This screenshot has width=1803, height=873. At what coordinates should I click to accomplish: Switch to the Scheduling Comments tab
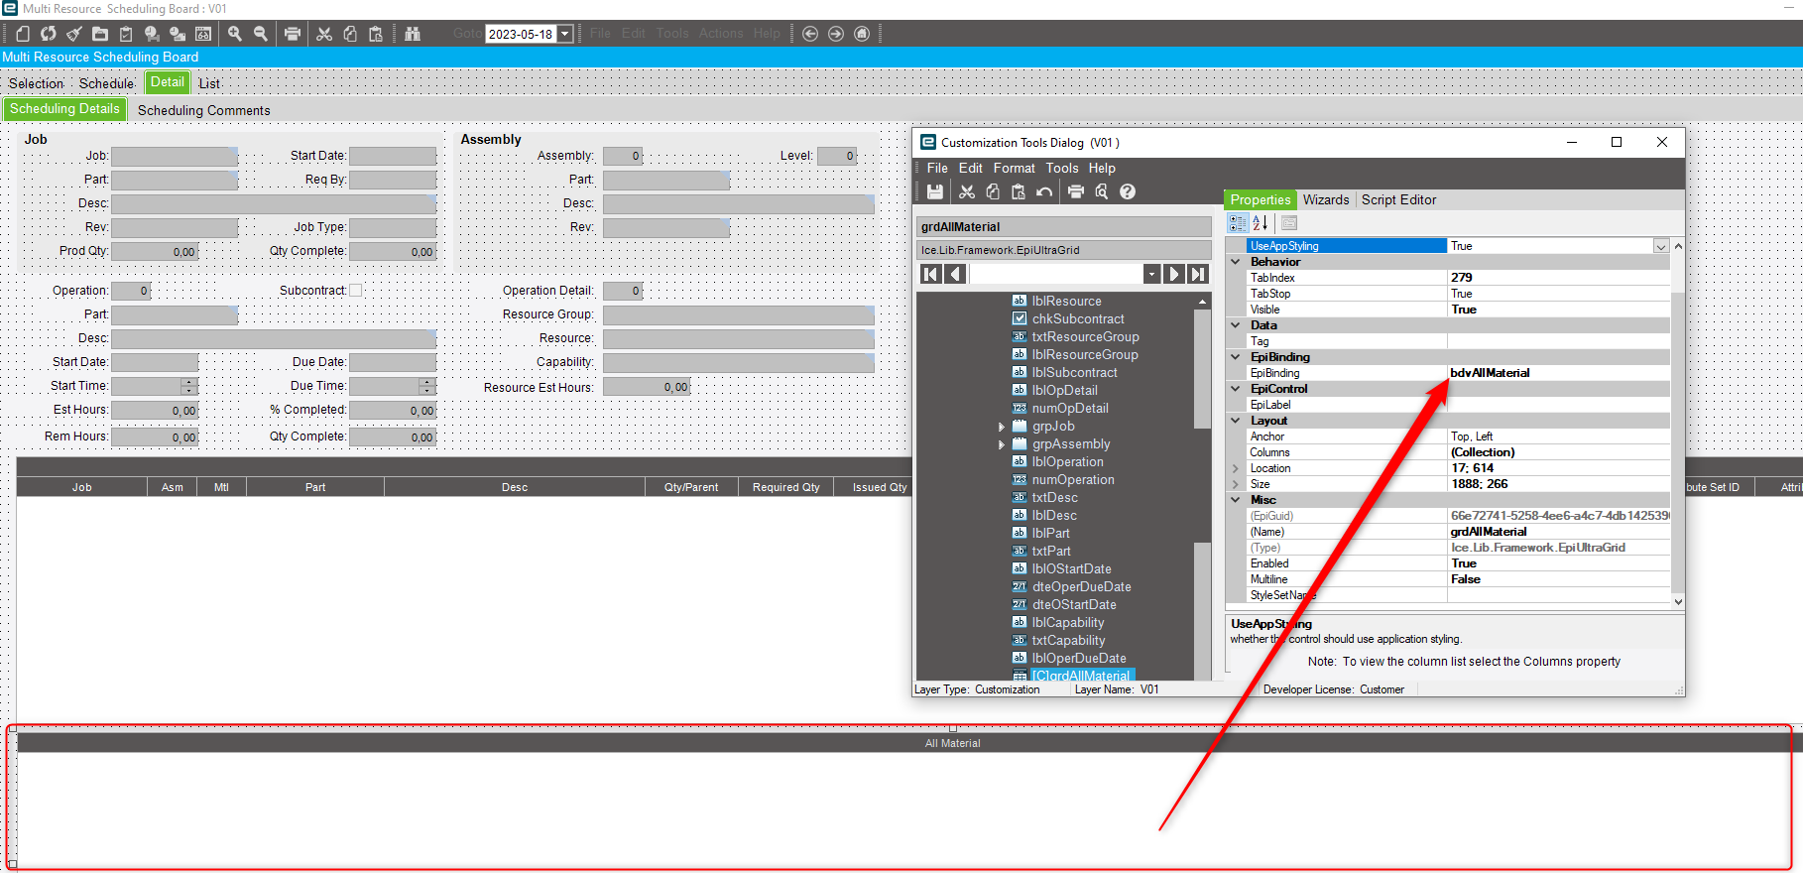point(203,110)
